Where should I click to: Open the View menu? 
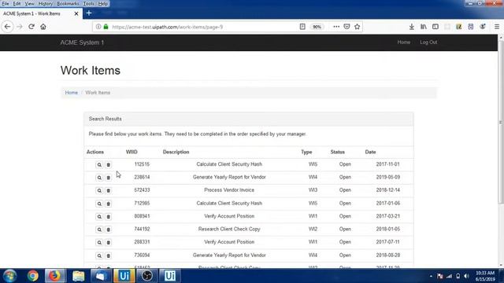coord(29,3)
